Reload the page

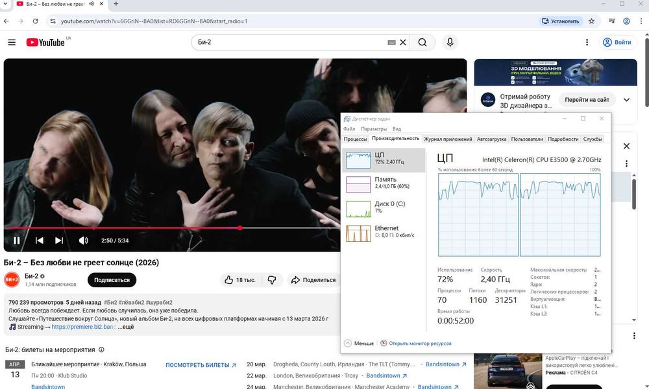coord(35,21)
